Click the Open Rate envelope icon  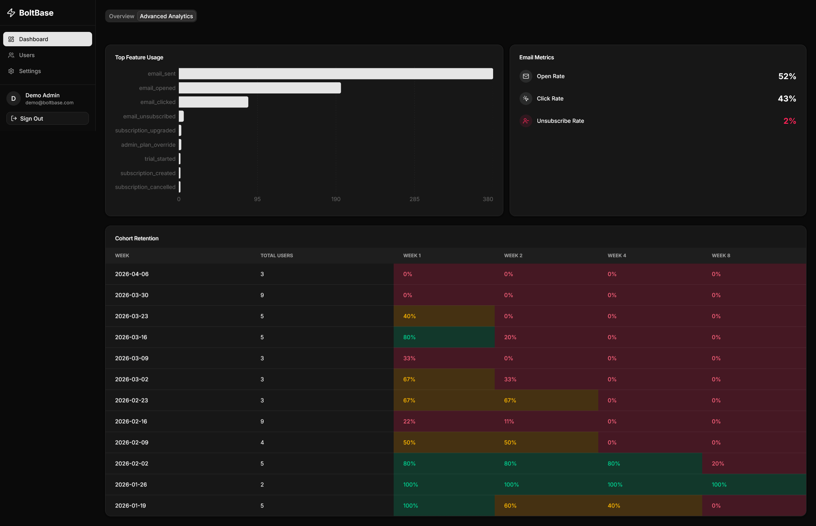(526, 76)
